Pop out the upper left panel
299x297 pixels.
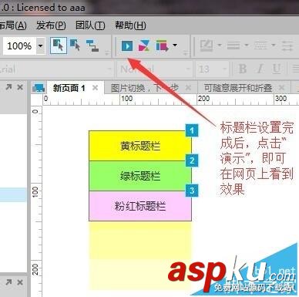point(8,87)
